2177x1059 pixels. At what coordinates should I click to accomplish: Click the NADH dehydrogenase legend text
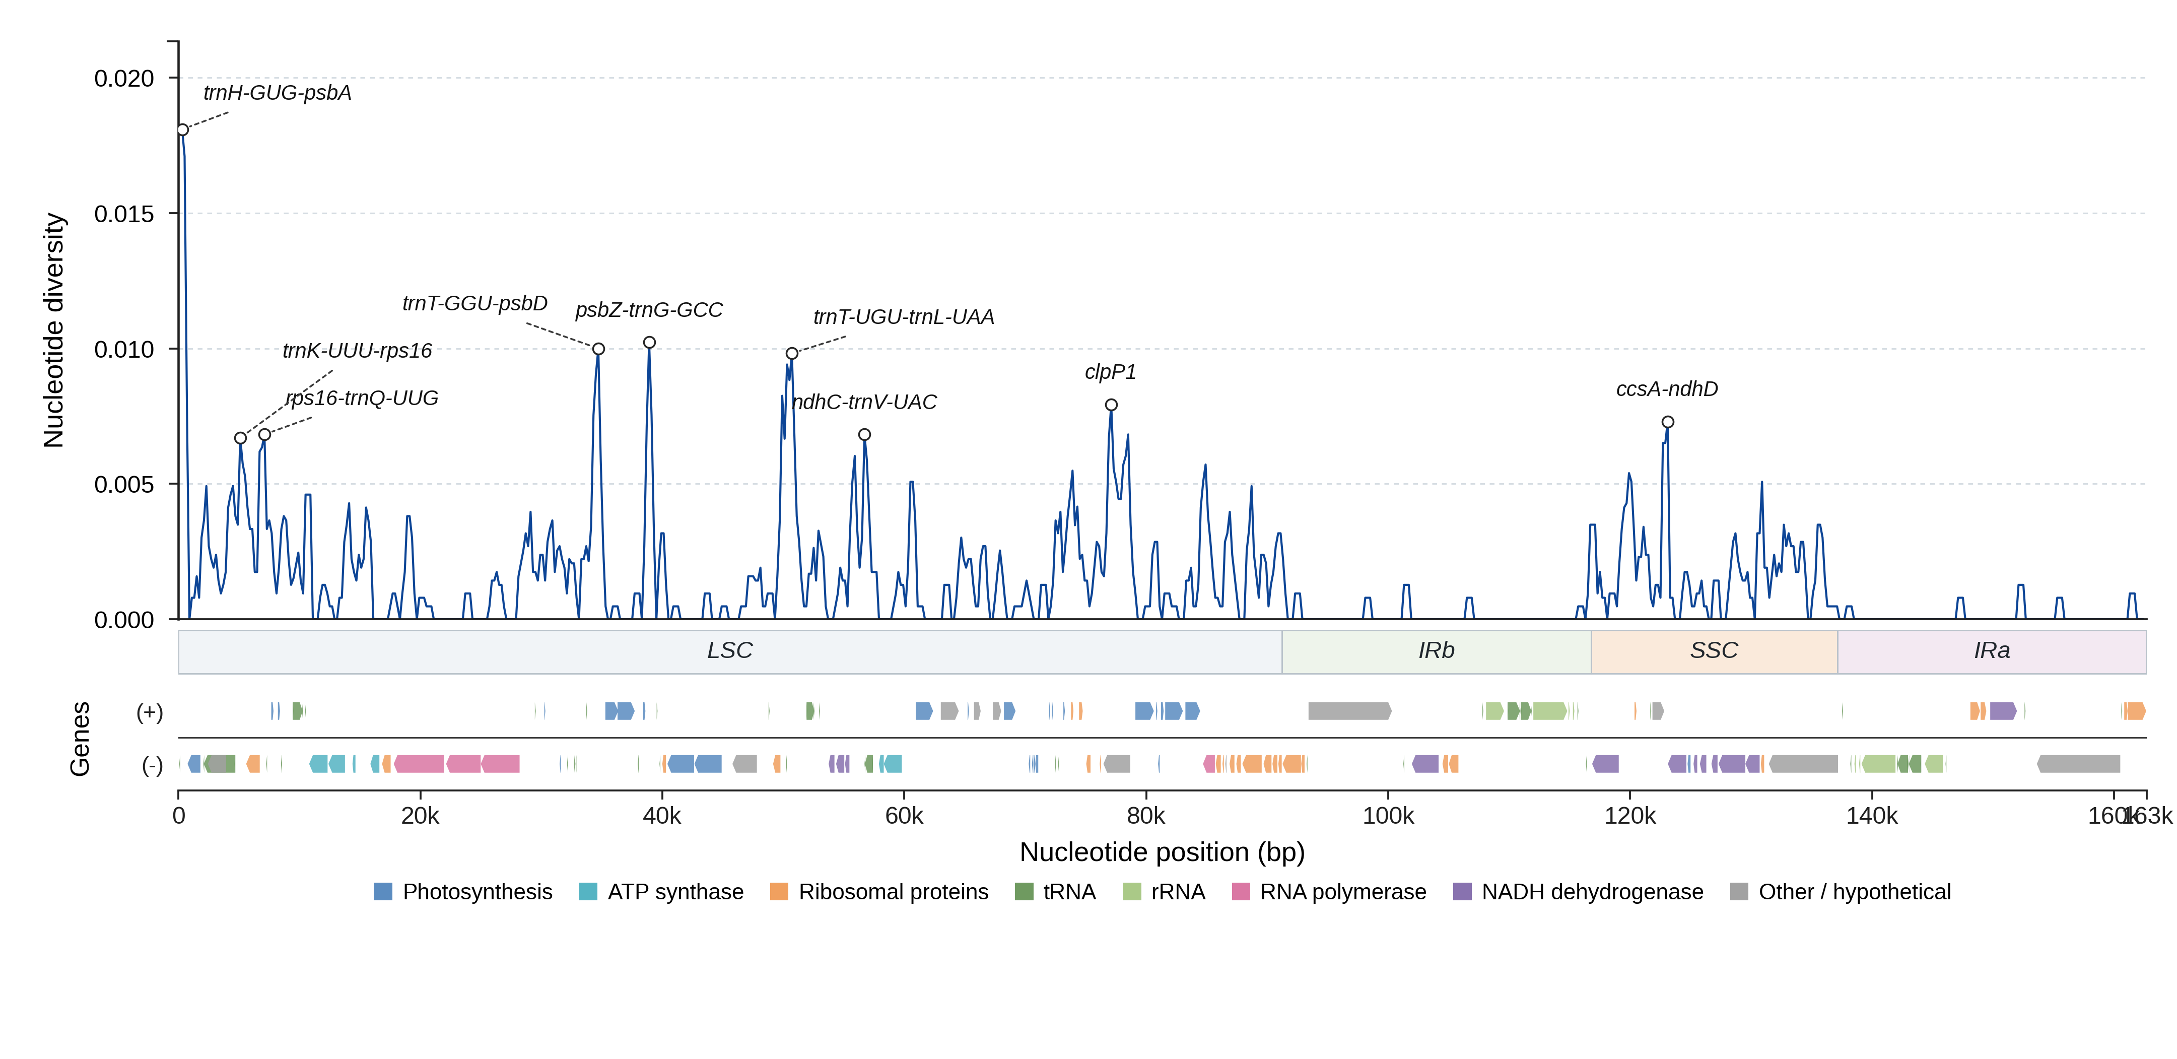click(1592, 892)
